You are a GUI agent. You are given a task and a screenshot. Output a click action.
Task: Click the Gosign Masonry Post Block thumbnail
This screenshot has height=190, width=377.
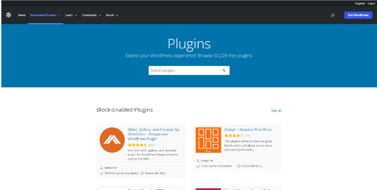pos(208,140)
